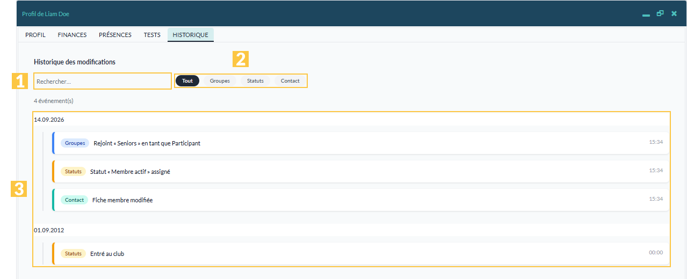Viewport: 687px width, 279px height.
Task: Click the Contact tag on member record event
Action: click(x=74, y=200)
